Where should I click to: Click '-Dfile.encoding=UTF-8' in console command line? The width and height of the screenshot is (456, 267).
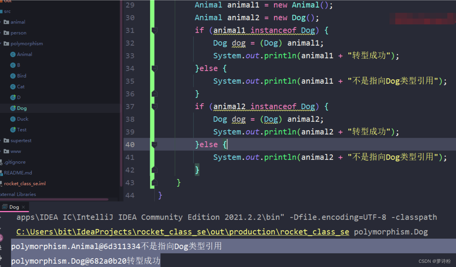pos(338,217)
